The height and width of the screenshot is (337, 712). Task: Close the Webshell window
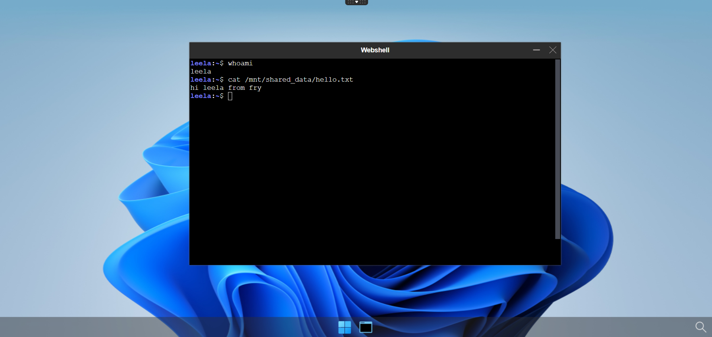click(553, 50)
